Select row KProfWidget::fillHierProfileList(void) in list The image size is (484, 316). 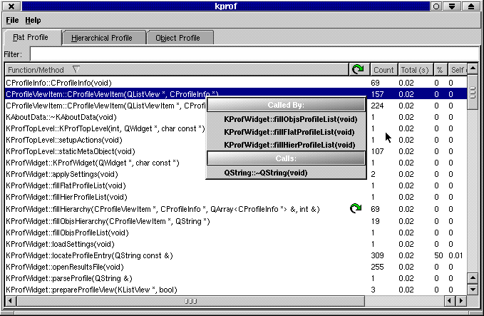click(x=236, y=197)
